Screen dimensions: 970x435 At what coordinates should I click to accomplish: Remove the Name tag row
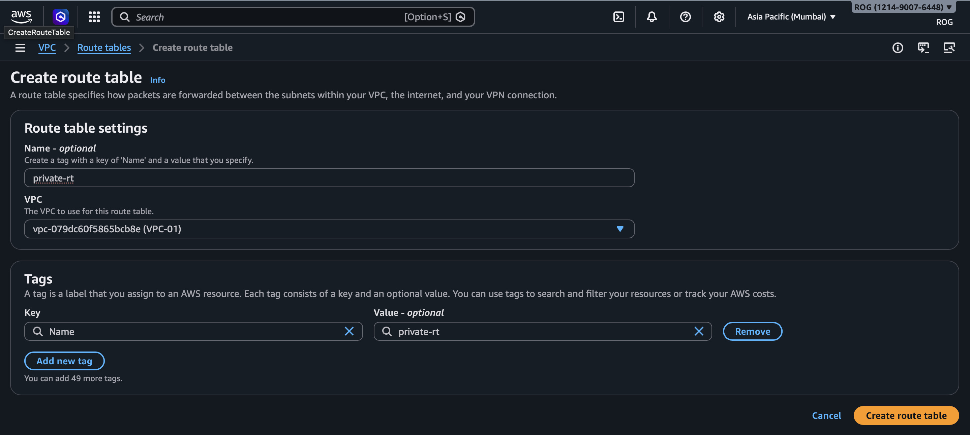tap(752, 331)
